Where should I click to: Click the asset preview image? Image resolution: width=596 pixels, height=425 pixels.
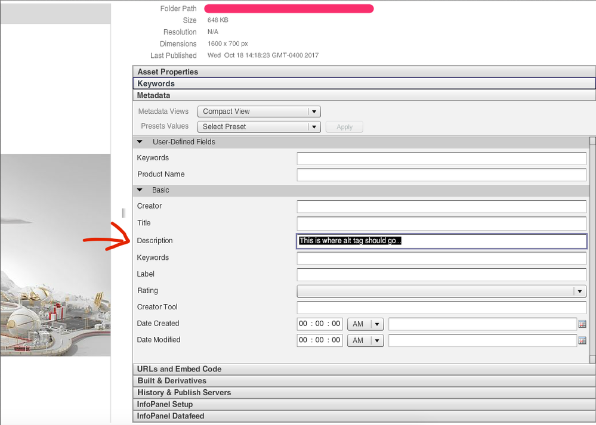click(55, 255)
